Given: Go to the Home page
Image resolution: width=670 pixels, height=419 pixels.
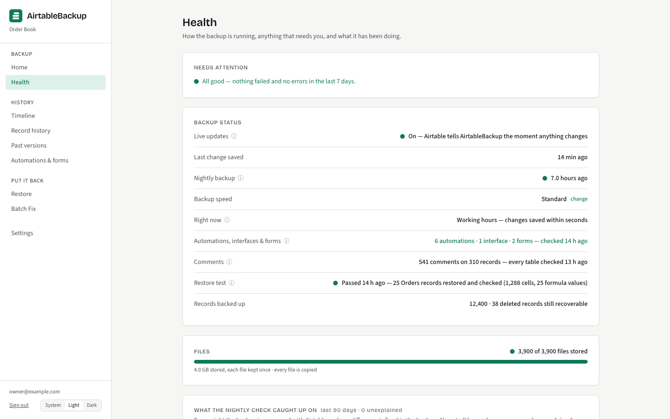Looking at the screenshot, I should [55, 68].
